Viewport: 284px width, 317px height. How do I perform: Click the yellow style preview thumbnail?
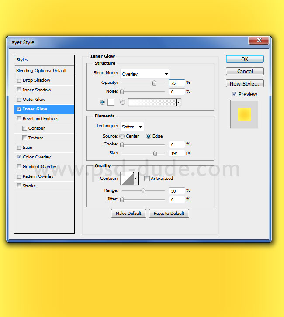point(244,115)
